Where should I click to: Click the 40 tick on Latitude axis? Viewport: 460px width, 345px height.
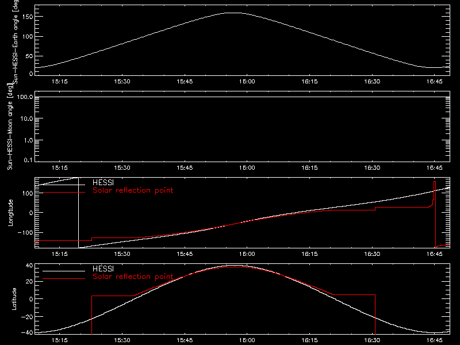[30, 266]
